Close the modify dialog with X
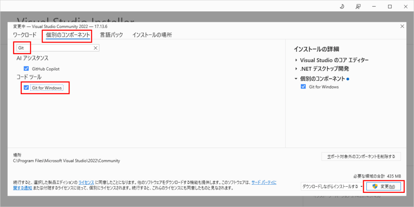414x207 pixels. point(402,26)
